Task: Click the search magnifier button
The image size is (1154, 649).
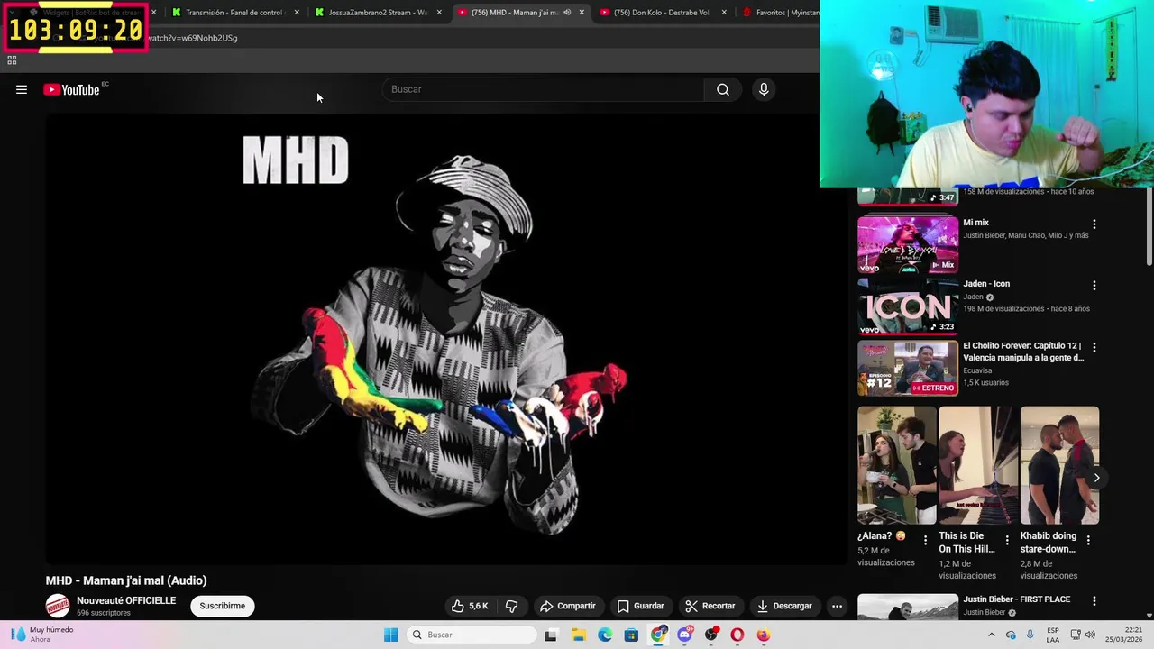Action: click(723, 89)
